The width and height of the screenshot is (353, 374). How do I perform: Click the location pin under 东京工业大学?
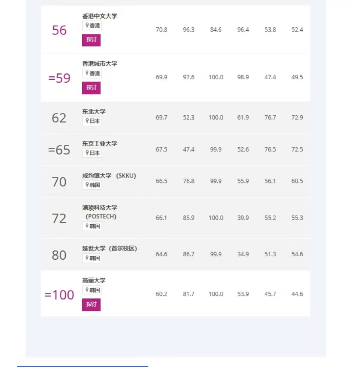[87, 153]
